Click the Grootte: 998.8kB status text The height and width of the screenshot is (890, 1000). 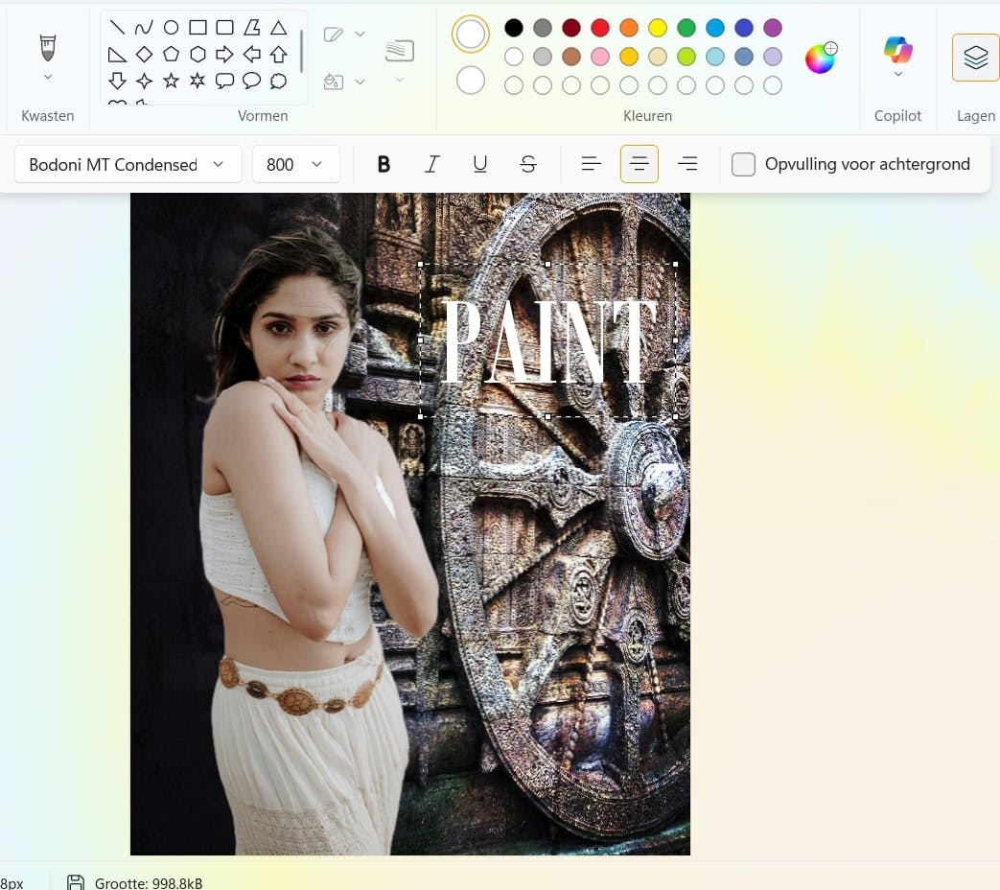(x=149, y=883)
